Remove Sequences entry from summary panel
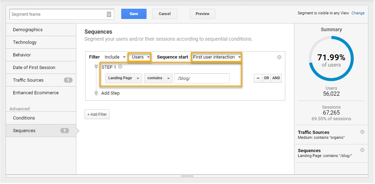This screenshot has width=375, height=184. pos(362,150)
